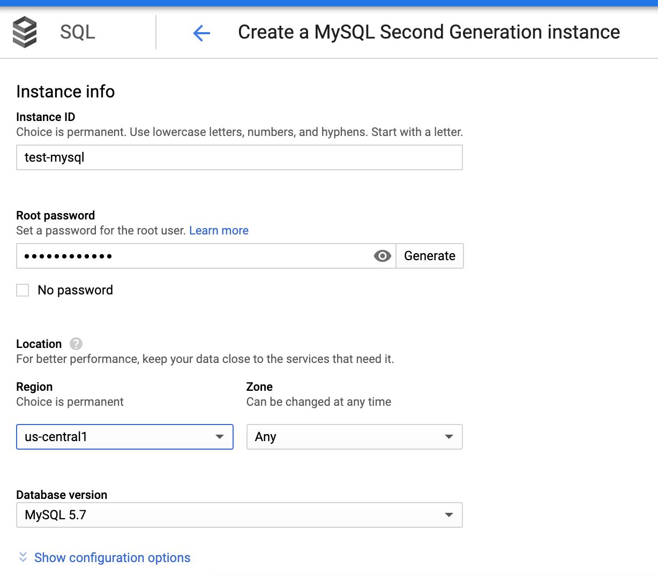
Task: Open the Location help question mark
Action: coord(76,344)
